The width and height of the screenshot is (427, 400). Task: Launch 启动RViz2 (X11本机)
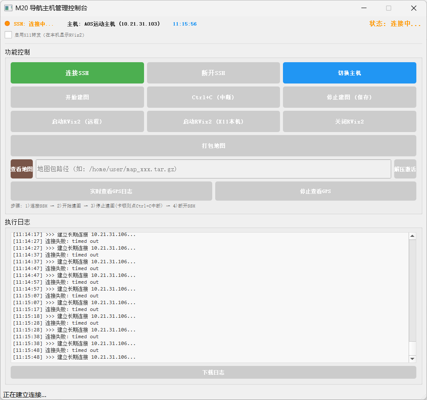click(x=213, y=121)
